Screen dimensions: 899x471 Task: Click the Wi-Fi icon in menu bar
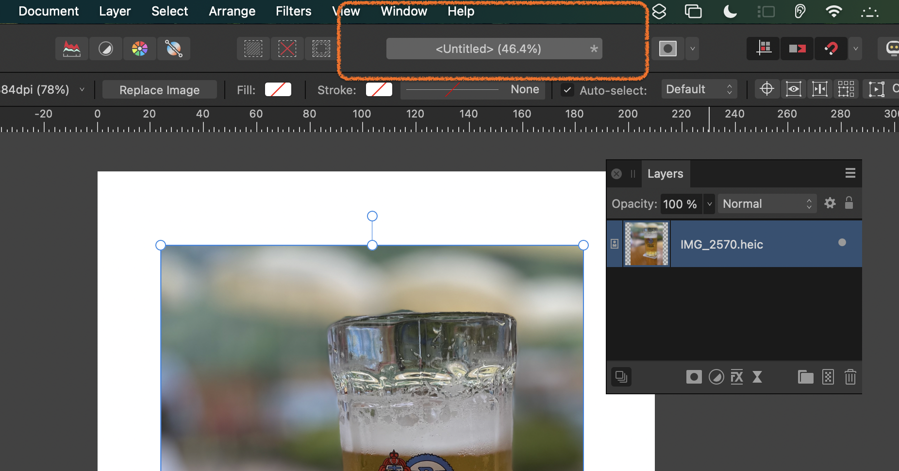click(x=834, y=11)
